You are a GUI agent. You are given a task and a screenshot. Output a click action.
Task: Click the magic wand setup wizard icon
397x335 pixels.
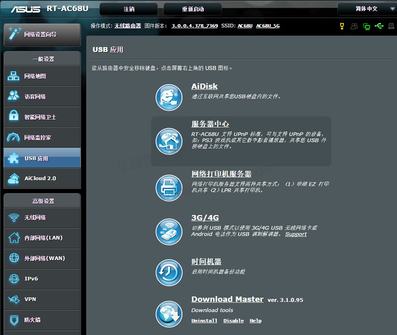pyautogui.click(x=14, y=33)
